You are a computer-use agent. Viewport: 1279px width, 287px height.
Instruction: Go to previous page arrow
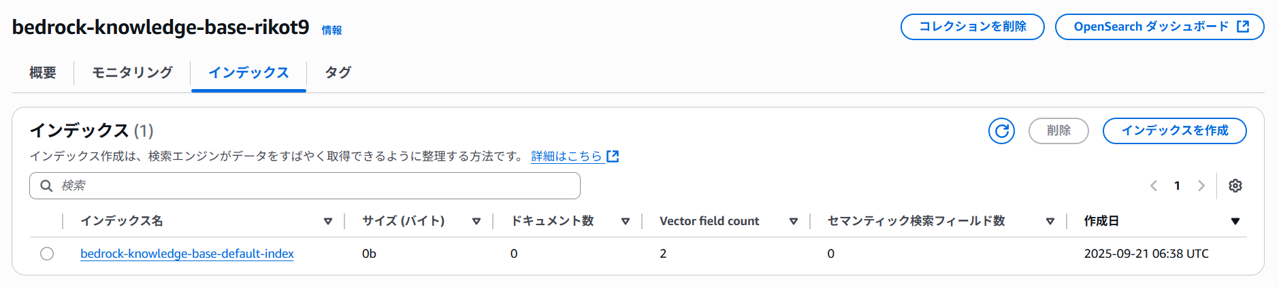tap(1154, 186)
